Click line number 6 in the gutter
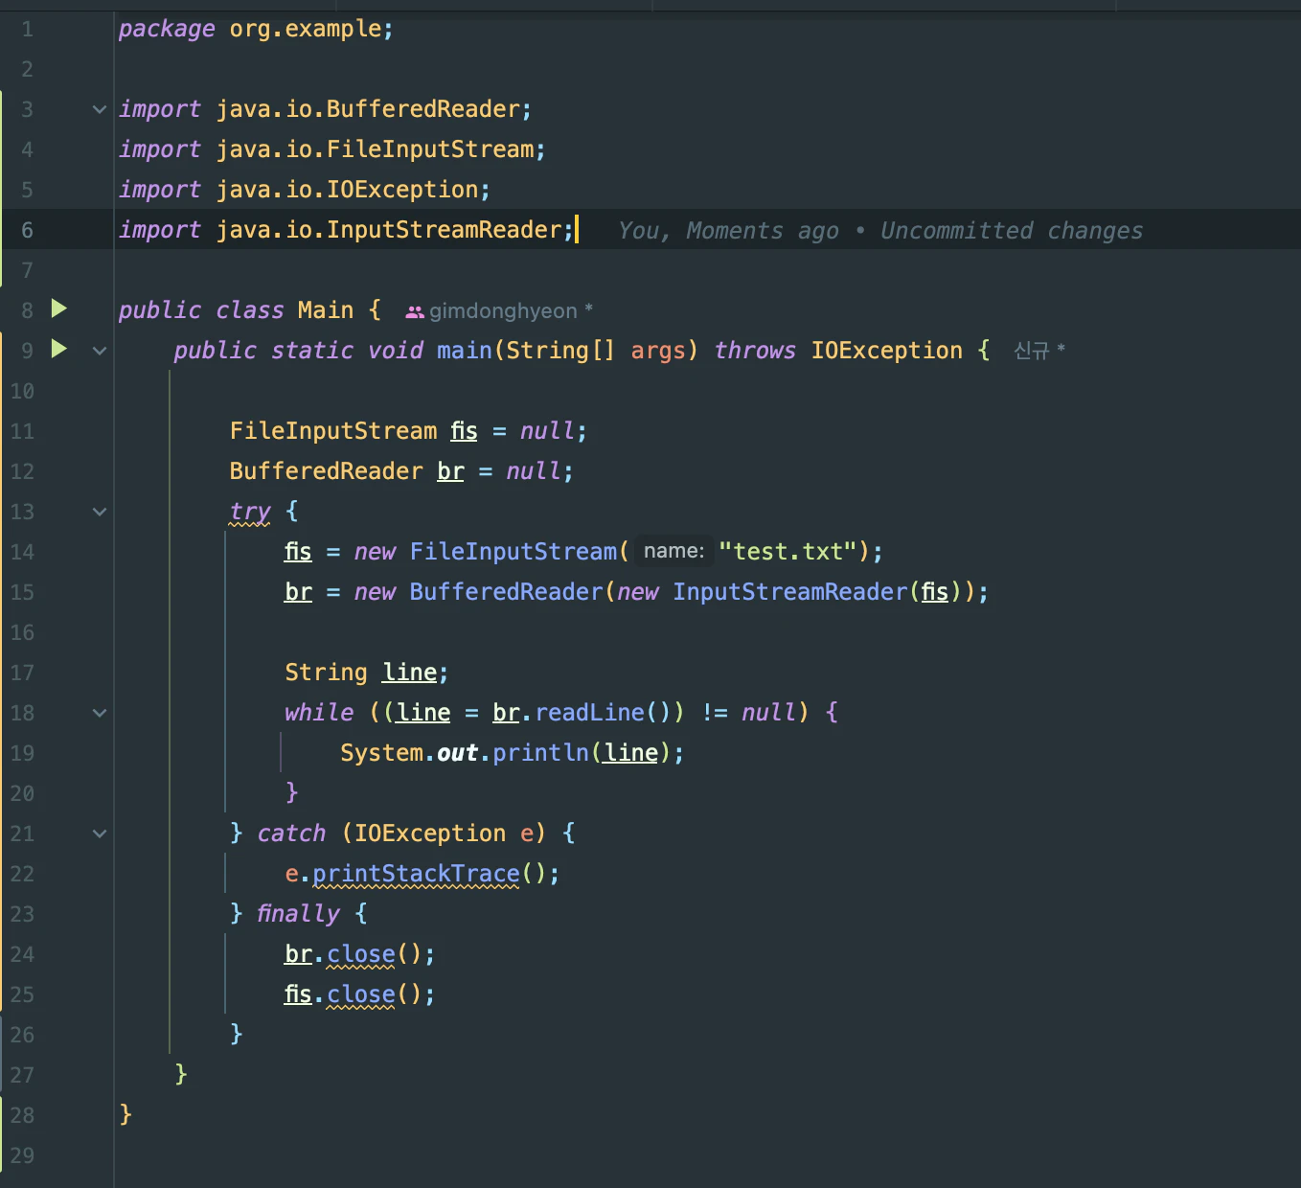The image size is (1301, 1188). pos(27,230)
